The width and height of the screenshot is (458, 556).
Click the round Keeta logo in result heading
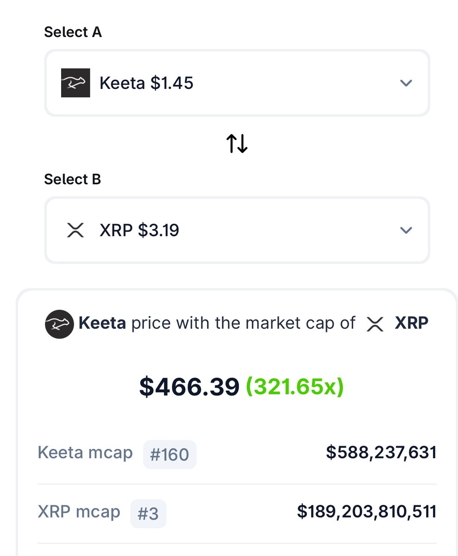(59, 324)
